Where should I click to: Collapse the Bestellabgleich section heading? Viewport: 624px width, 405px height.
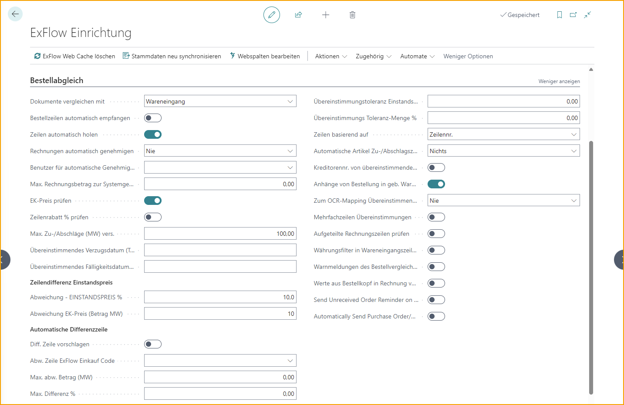pos(57,80)
